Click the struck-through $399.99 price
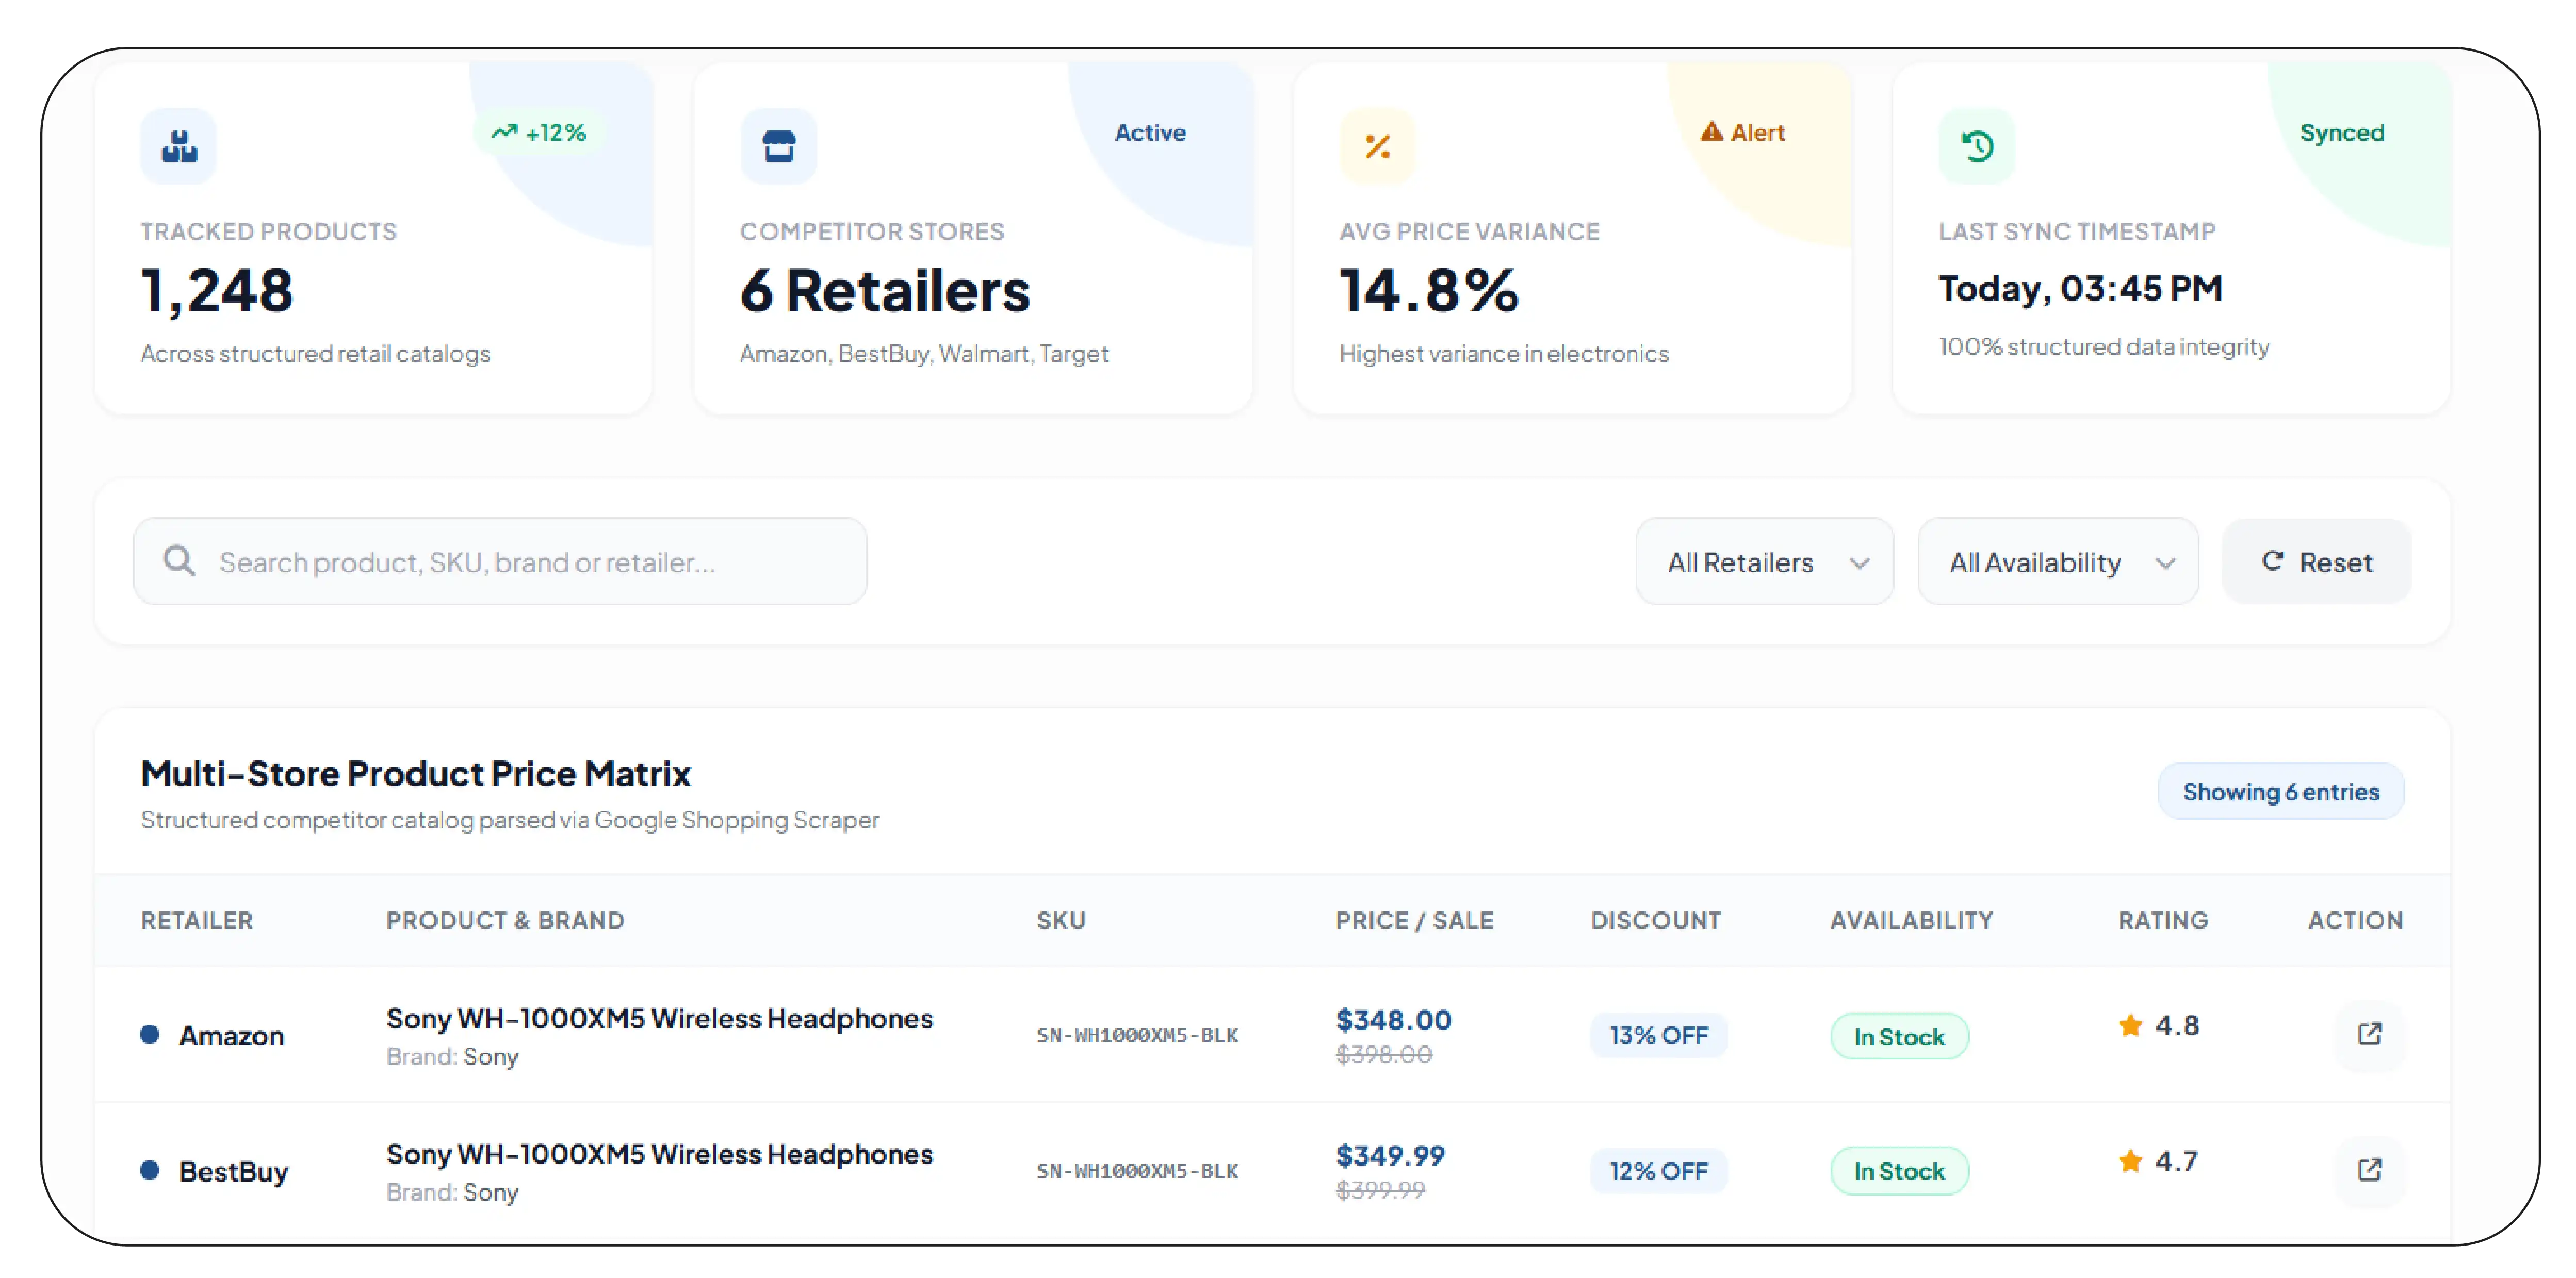Image resolution: width=2576 pixels, height=1278 pixels. coord(1380,1190)
